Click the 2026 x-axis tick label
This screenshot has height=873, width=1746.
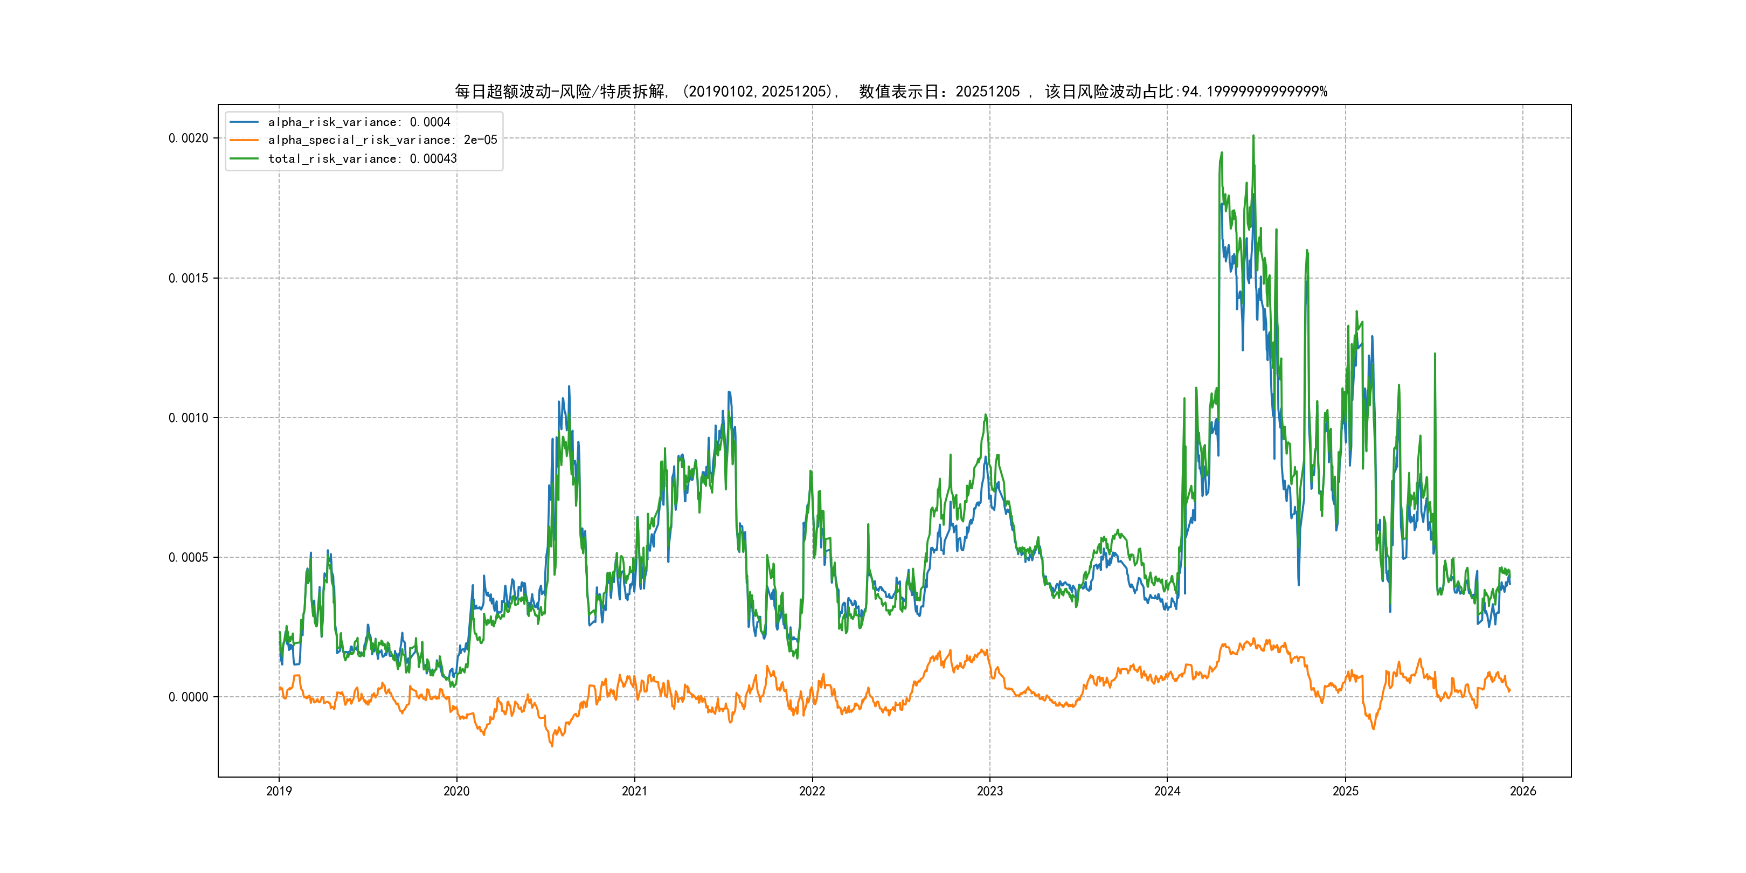pos(1523,791)
